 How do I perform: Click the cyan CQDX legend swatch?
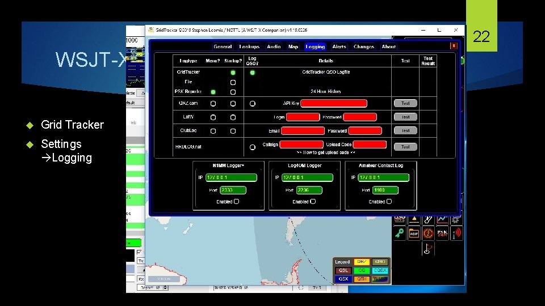click(380, 270)
